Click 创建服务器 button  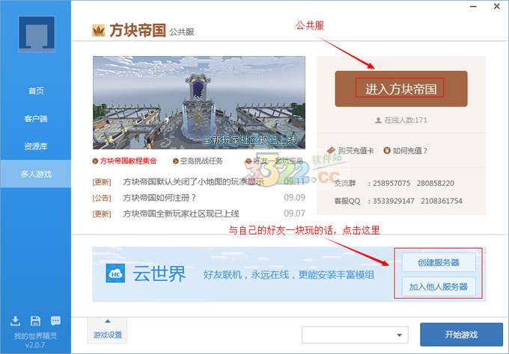point(439,262)
